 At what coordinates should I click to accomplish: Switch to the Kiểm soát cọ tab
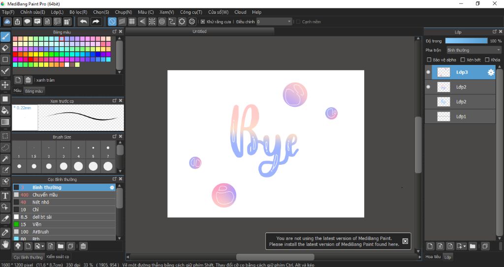pyautogui.click(x=58, y=257)
